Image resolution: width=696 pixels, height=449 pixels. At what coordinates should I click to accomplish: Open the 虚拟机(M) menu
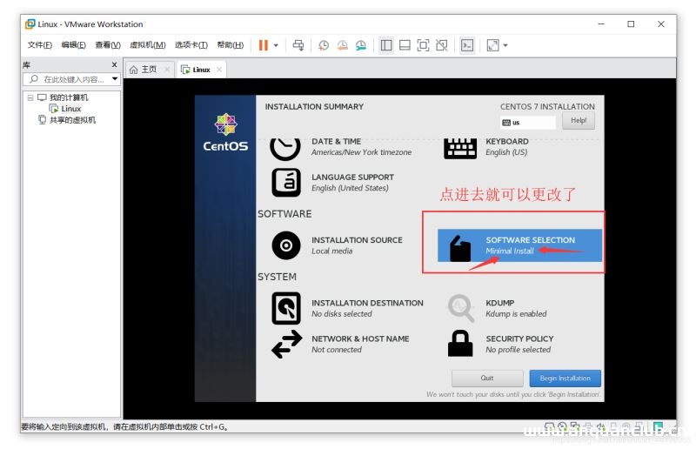tap(147, 45)
